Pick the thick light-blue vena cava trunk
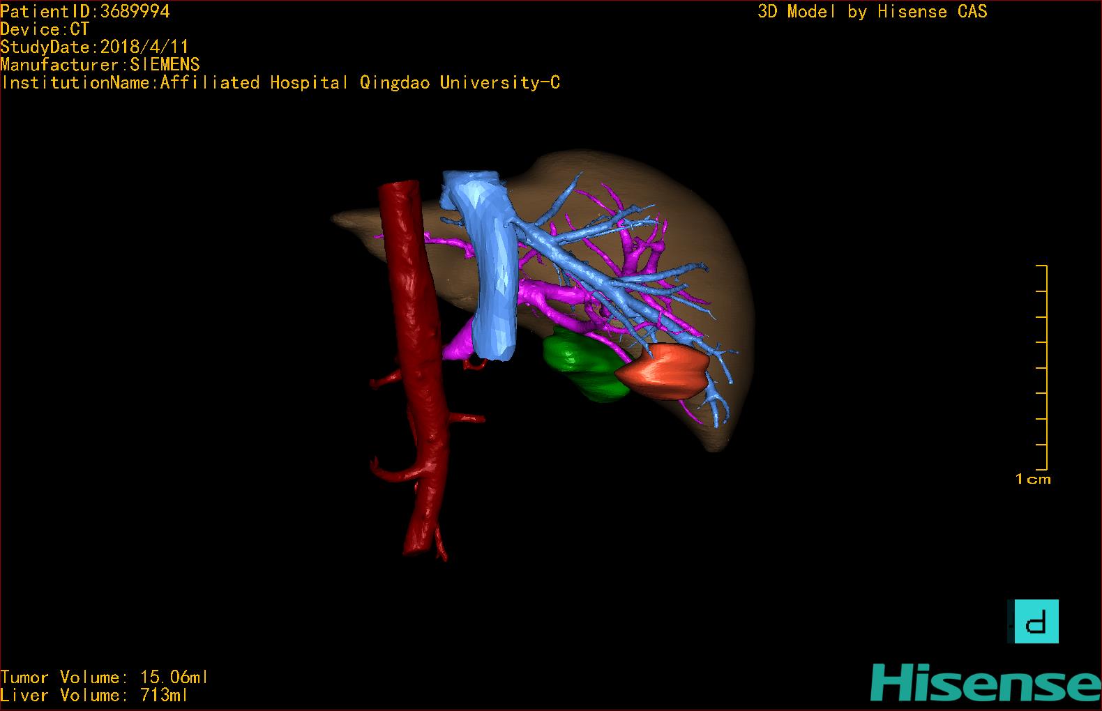The height and width of the screenshot is (711, 1102). point(492,272)
